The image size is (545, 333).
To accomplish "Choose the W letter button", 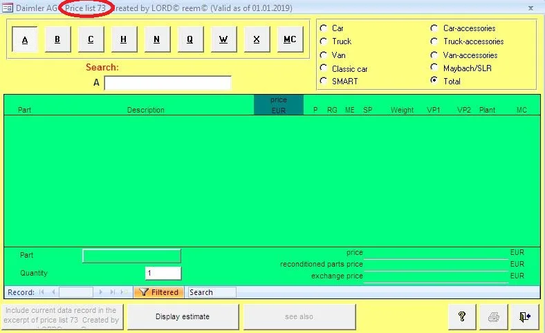I will [x=223, y=39].
